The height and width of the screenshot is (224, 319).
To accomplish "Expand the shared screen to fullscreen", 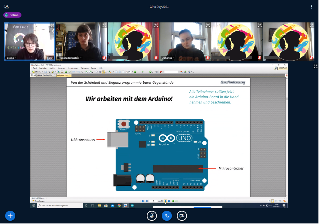I will pyautogui.click(x=315, y=66).
